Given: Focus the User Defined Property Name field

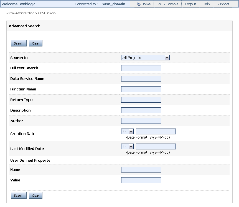Looking at the screenshot, I should coord(141,169).
